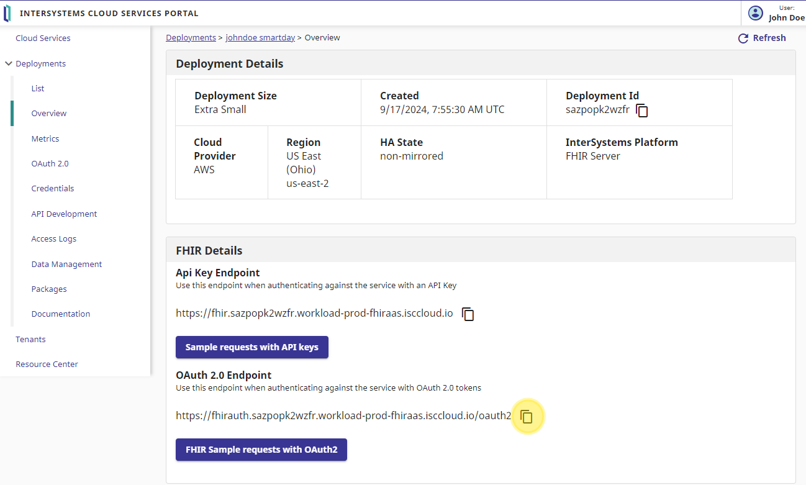Click Sample requests with API keys button
Viewport: 806px width, 485px height.
pos(252,347)
